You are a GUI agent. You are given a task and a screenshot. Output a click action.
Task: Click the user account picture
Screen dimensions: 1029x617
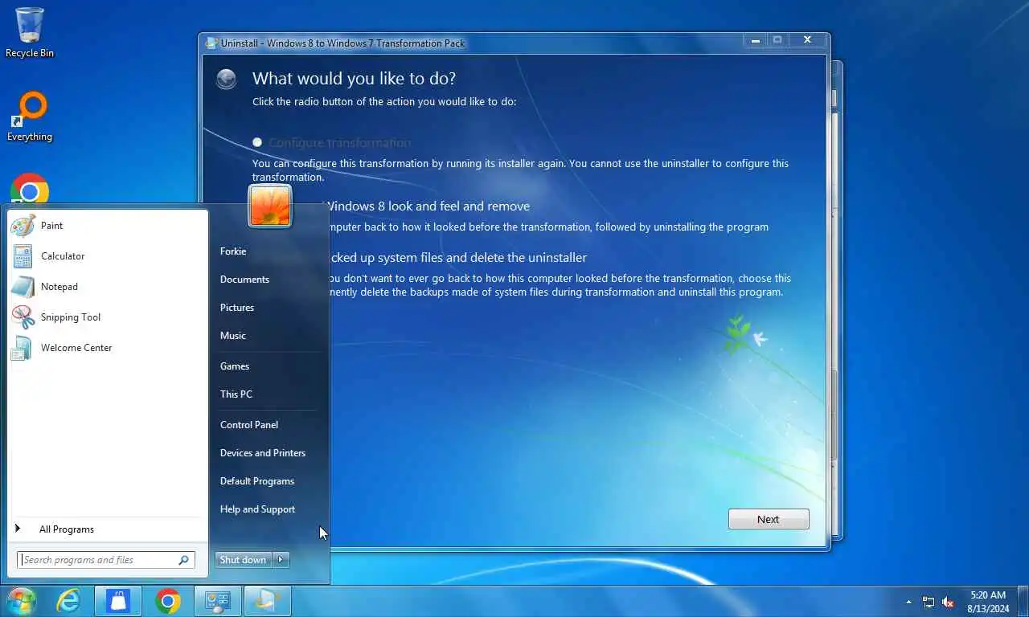click(270, 206)
